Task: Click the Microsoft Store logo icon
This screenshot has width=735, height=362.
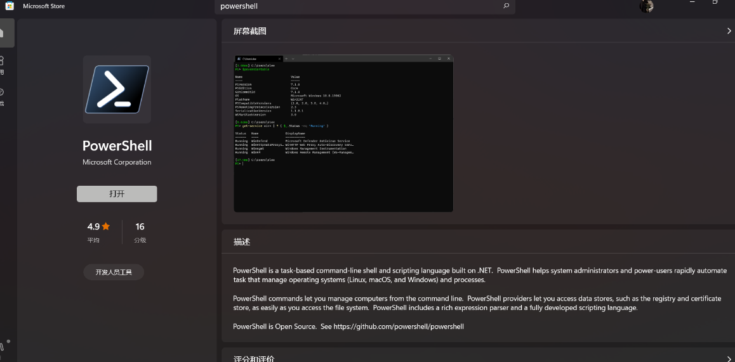Action: coord(10,6)
